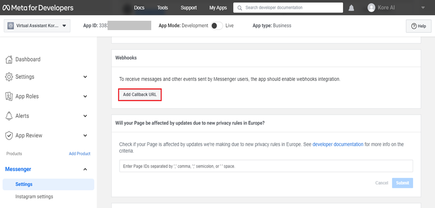Collapse the Messenger section chevron
Image resolution: width=435 pixels, height=208 pixels.
click(85, 169)
